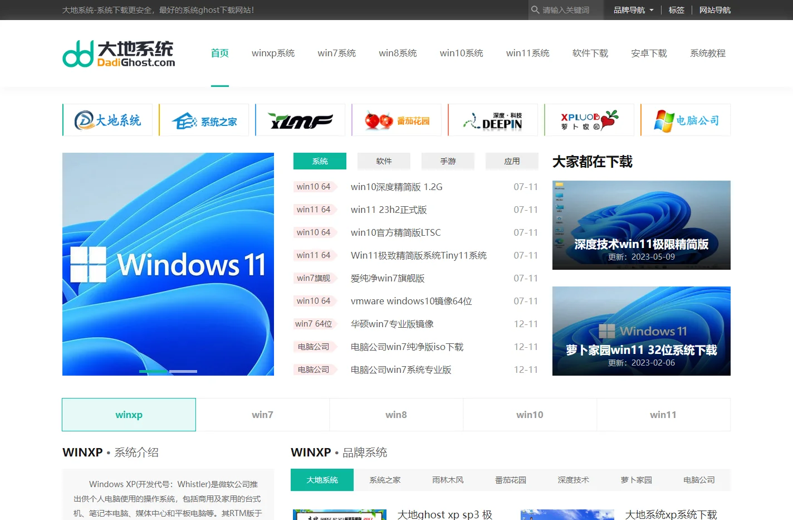Select the win8 section tab
Screen dimensions: 793x520
tap(396, 415)
